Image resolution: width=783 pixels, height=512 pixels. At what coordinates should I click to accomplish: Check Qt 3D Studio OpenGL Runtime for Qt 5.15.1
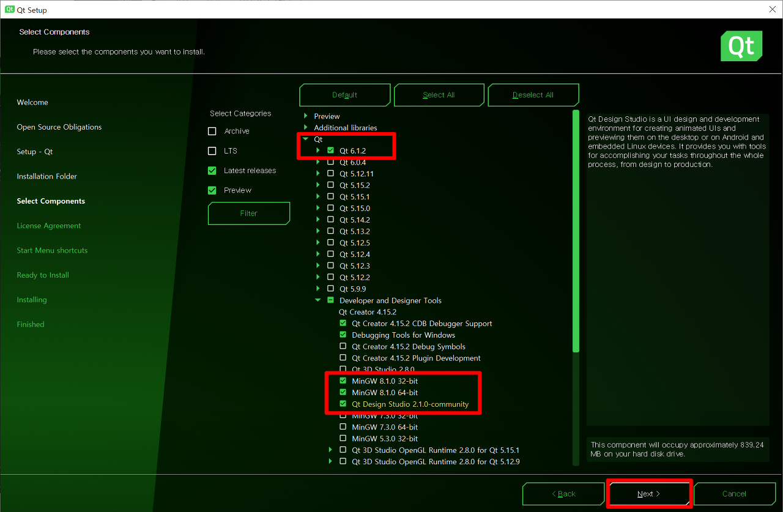coord(343,450)
